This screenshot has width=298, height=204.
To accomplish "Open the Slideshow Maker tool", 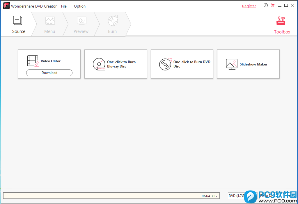I will (248, 64).
